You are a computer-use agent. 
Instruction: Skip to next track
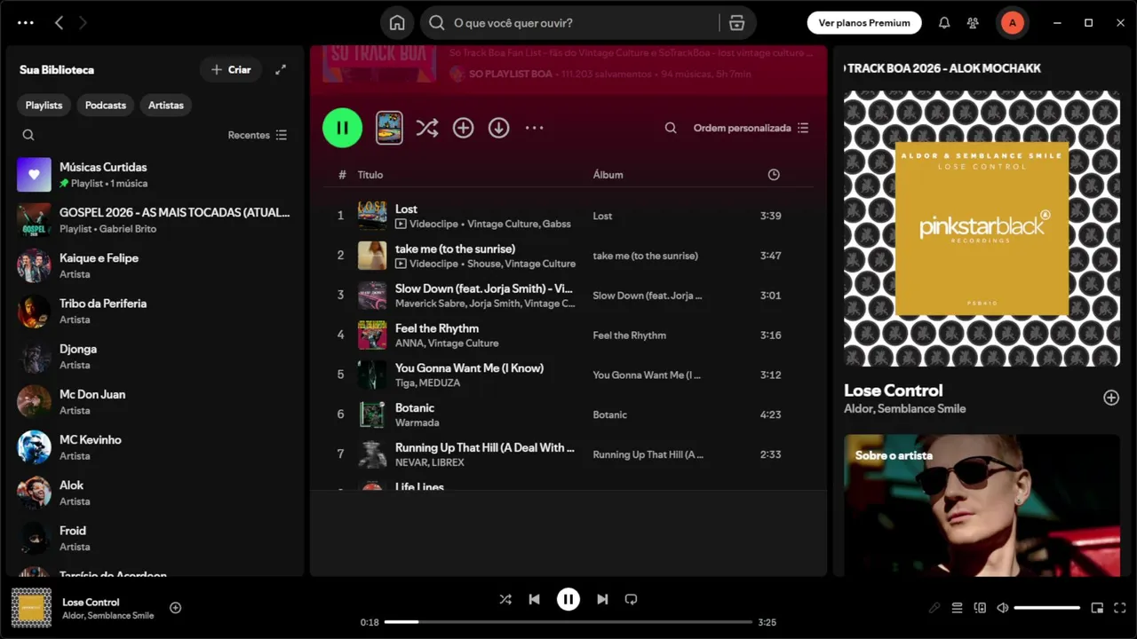click(x=602, y=599)
